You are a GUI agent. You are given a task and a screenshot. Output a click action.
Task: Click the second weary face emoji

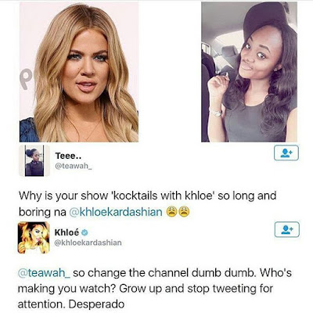(x=184, y=211)
